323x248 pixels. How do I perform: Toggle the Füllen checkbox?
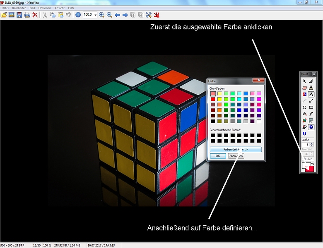(303, 159)
